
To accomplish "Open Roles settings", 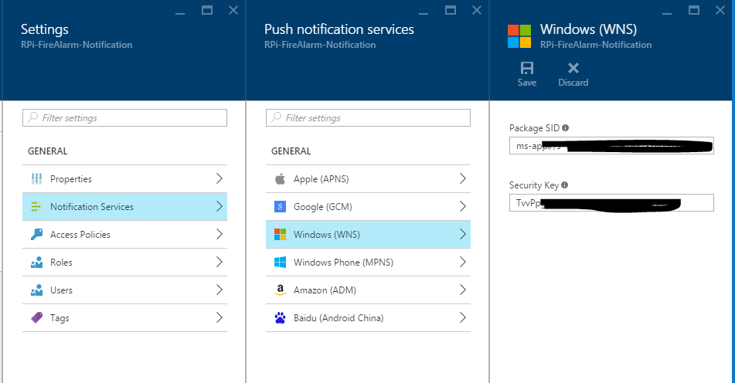I will [x=124, y=263].
